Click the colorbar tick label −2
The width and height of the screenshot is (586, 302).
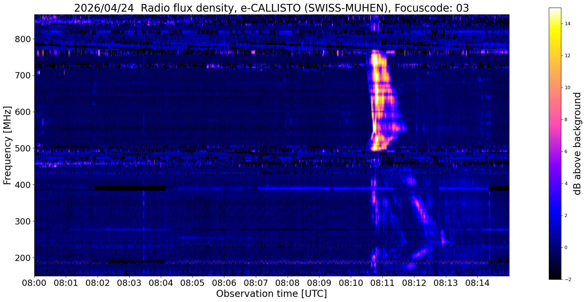tap(568, 280)
